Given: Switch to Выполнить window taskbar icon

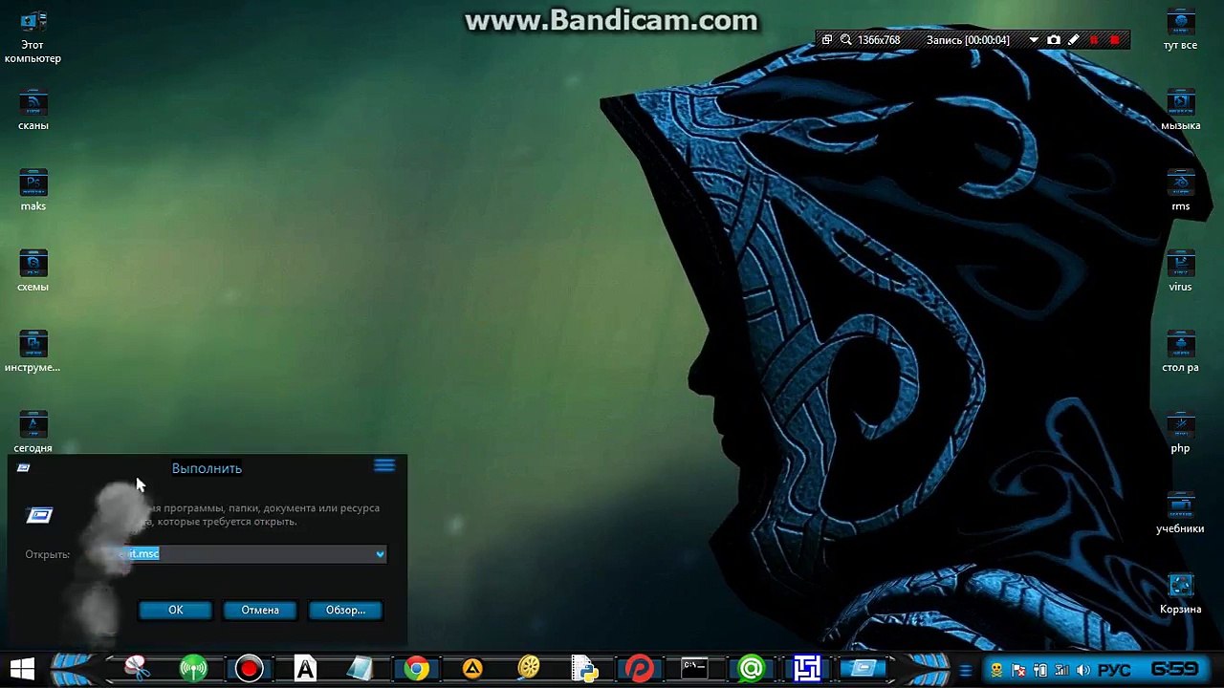Looking at the screenshot, I should [863, 669].
